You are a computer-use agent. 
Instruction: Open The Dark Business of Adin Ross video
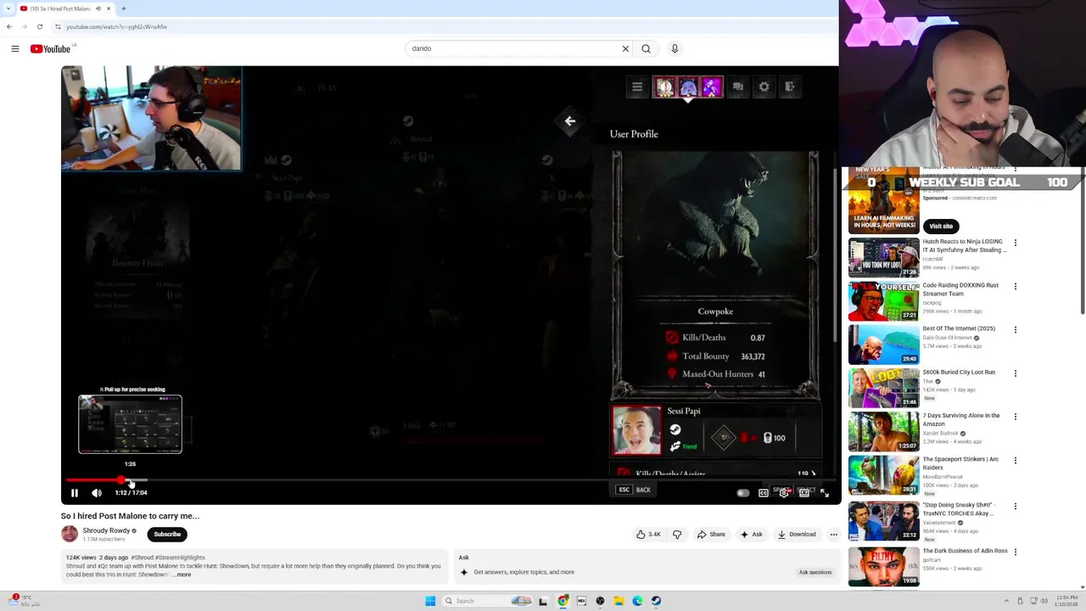[x=883, y=567]
